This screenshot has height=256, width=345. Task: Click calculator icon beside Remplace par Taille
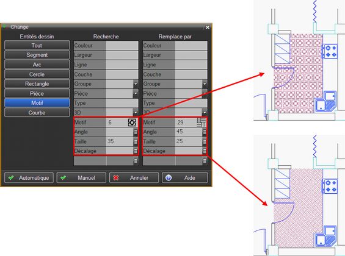click(x=205, y=141)
